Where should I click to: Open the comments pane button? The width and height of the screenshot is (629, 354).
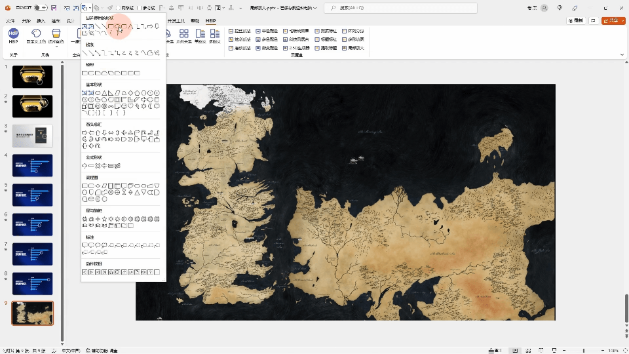pyautogui.click(x=594, y=20)
